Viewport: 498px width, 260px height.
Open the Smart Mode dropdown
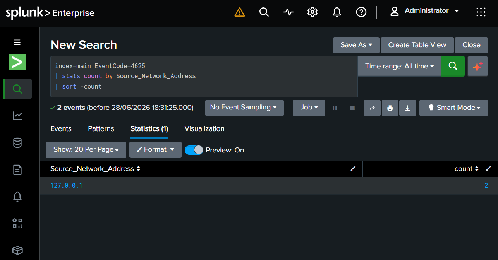click(453, 108)
